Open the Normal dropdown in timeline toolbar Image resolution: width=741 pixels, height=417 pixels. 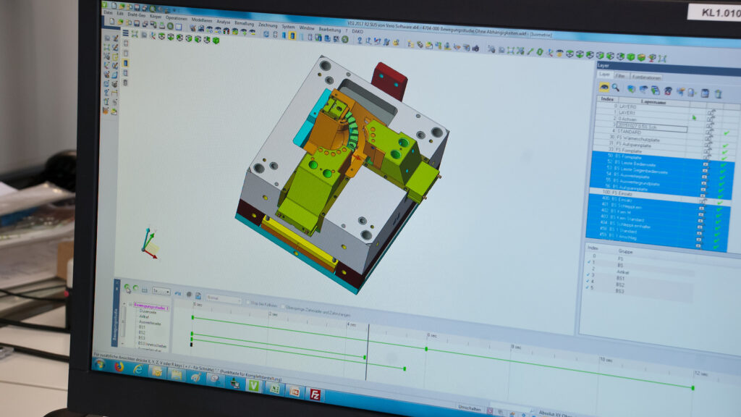(223, 299)
